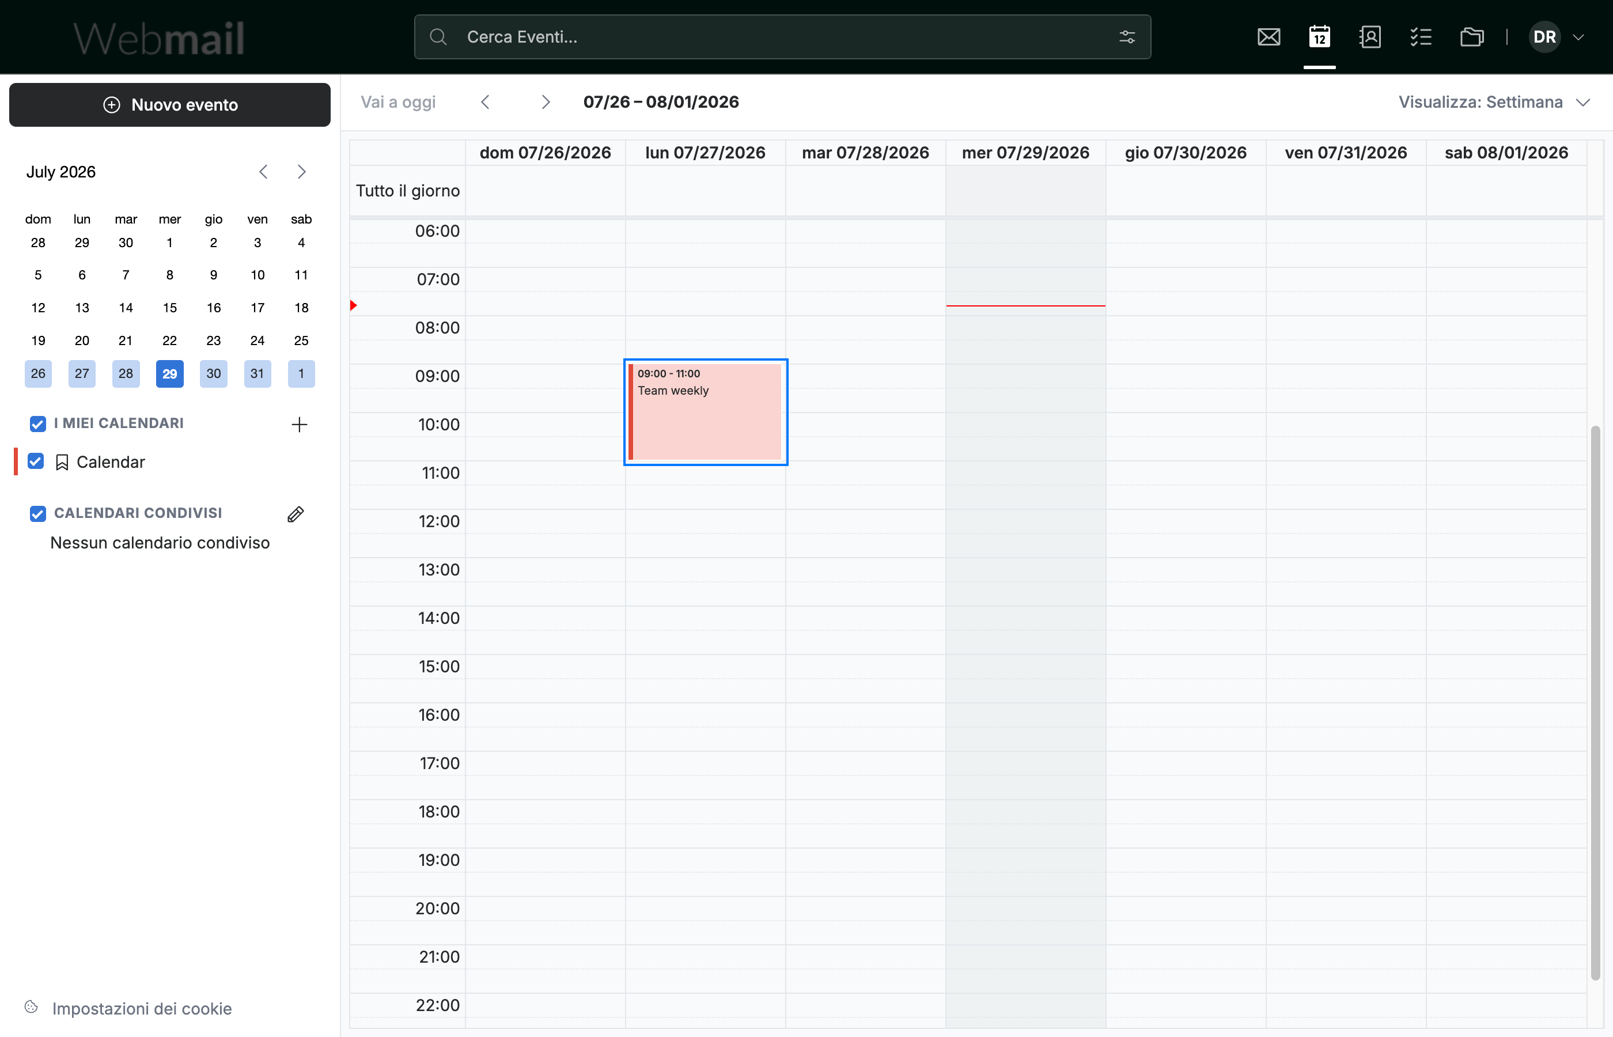Screen dimensions: 1613x1037
Task: Open Visualizza: Settimana view dropdown
Action: pos(1494,103)
